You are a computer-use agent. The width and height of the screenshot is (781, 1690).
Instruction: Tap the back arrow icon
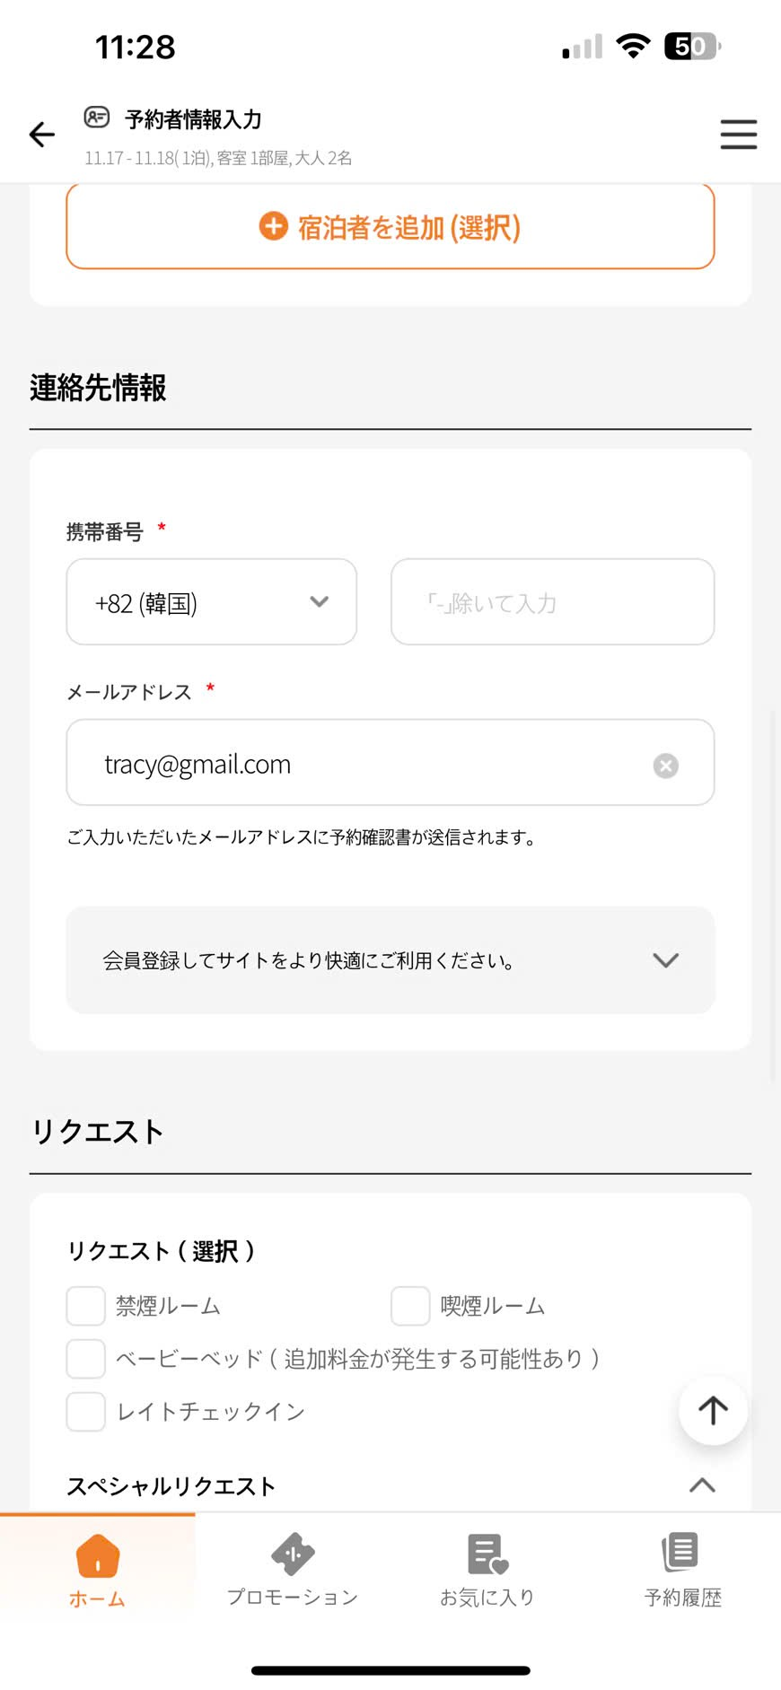pyautogui.click(x=42, y=135)
